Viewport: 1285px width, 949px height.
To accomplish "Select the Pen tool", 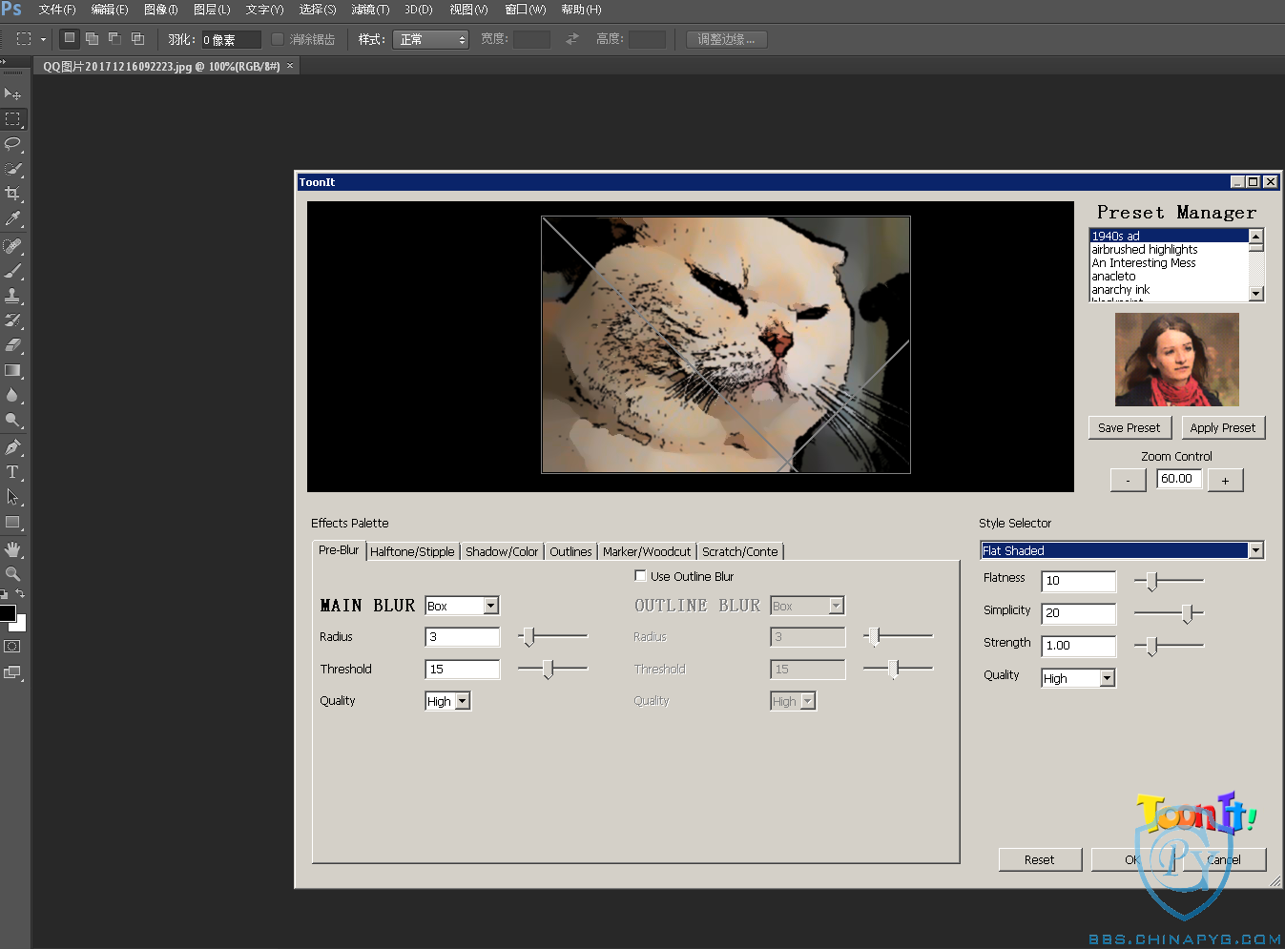I will point(12,447).
